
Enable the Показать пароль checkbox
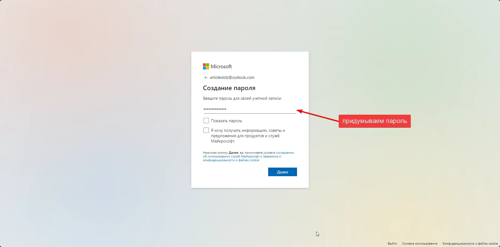click(x=206, y=121)
